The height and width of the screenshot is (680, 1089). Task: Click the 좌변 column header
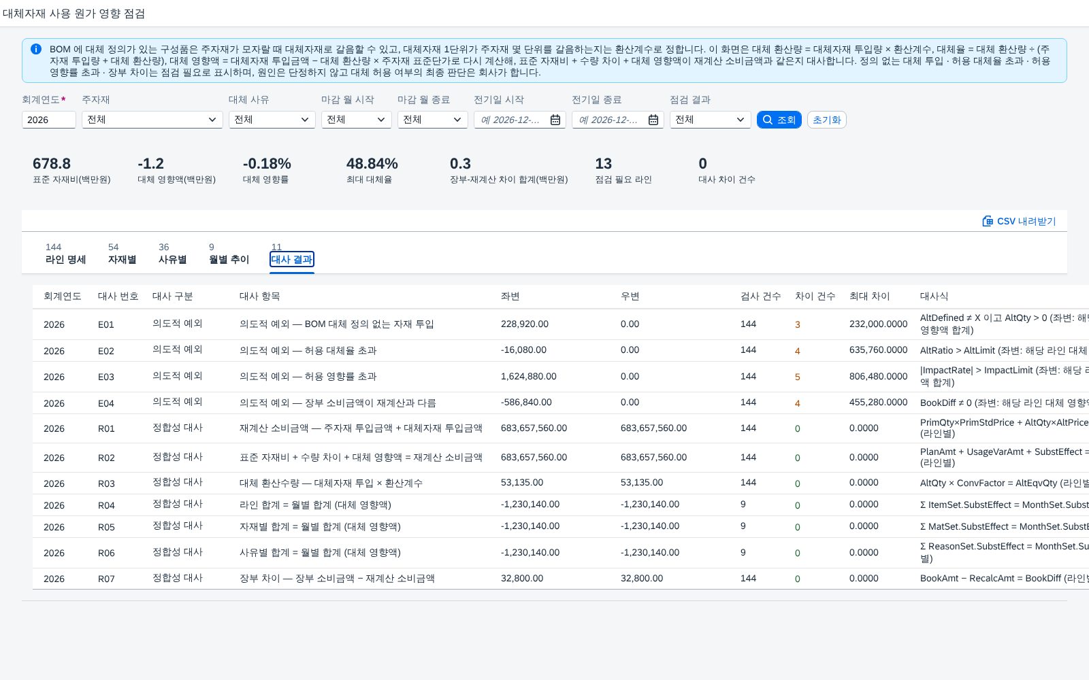[510, 296]
